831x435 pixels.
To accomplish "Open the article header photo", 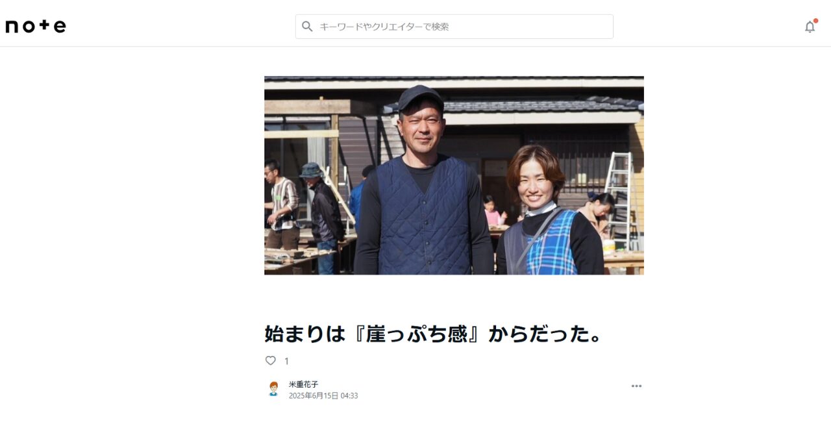I will pyautogui.click(x=454, y=175).
